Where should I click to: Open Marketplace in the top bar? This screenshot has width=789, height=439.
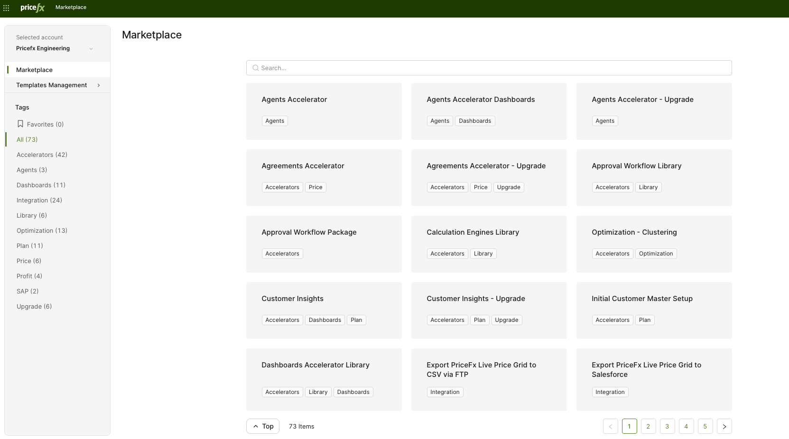(x=71, y=8)
